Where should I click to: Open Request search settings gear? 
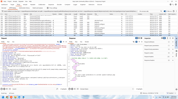pyautogui.click(x=4, y=89)
